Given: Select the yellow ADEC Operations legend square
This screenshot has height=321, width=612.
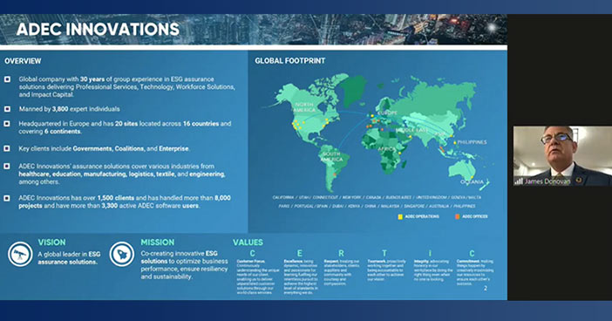Looking at the screenshot, I should click(400, 216).
